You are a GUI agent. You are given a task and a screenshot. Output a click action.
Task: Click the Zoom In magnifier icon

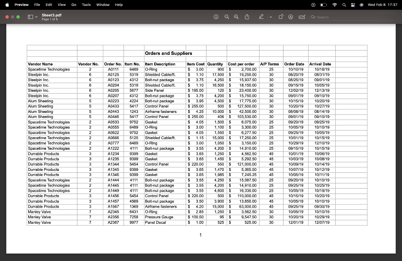coord(236,17)
